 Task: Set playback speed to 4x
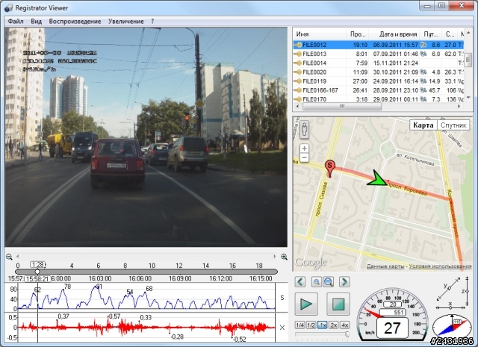(x=345, y=325)
